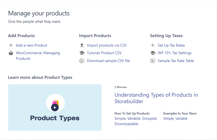Viewport: 217px width, 140px height.
Task: Click the download icon beside Sample Tax Rate Table
Action: pos(153,61)
